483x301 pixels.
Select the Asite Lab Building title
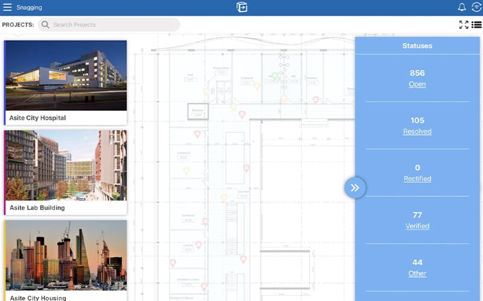pos(37,208)
